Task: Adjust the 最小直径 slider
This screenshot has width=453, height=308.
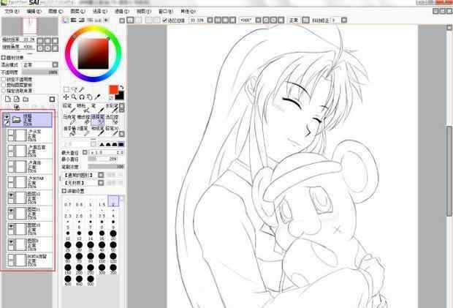Action: 102,159
